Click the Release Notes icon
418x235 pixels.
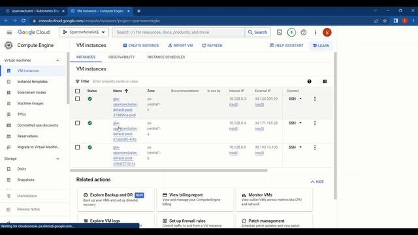point(8,210)
